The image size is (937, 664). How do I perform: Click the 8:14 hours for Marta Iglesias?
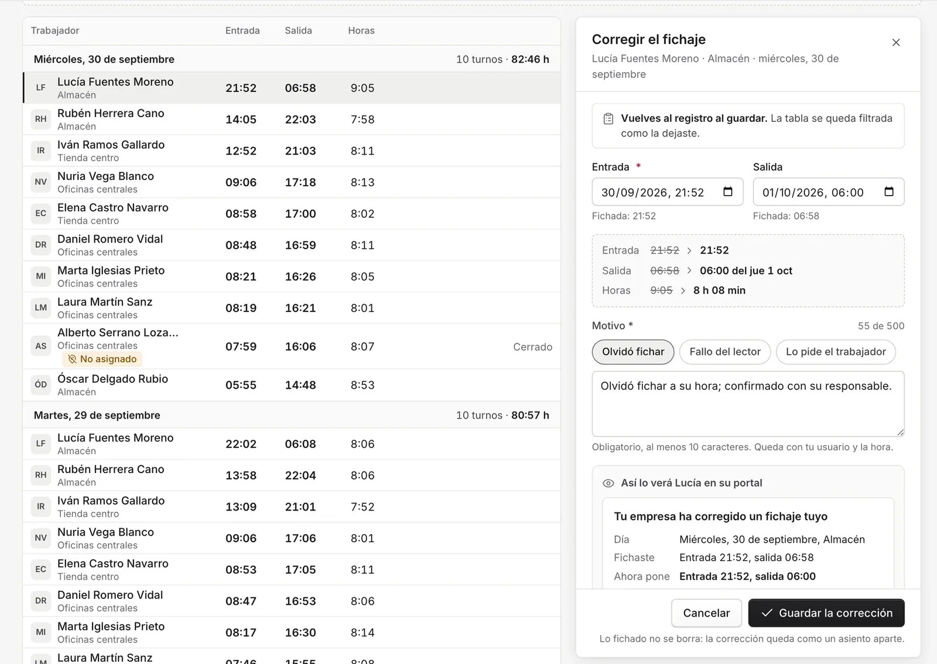(363, 632)
